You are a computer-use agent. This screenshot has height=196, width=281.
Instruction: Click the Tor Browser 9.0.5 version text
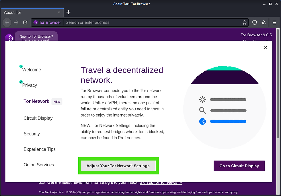point(256,35)
